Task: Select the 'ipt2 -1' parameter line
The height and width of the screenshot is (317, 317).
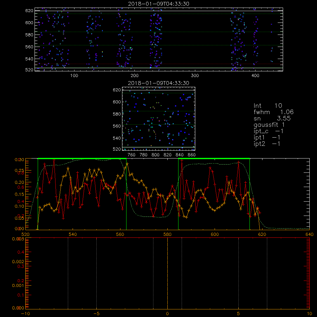Action: click(267, 144)
